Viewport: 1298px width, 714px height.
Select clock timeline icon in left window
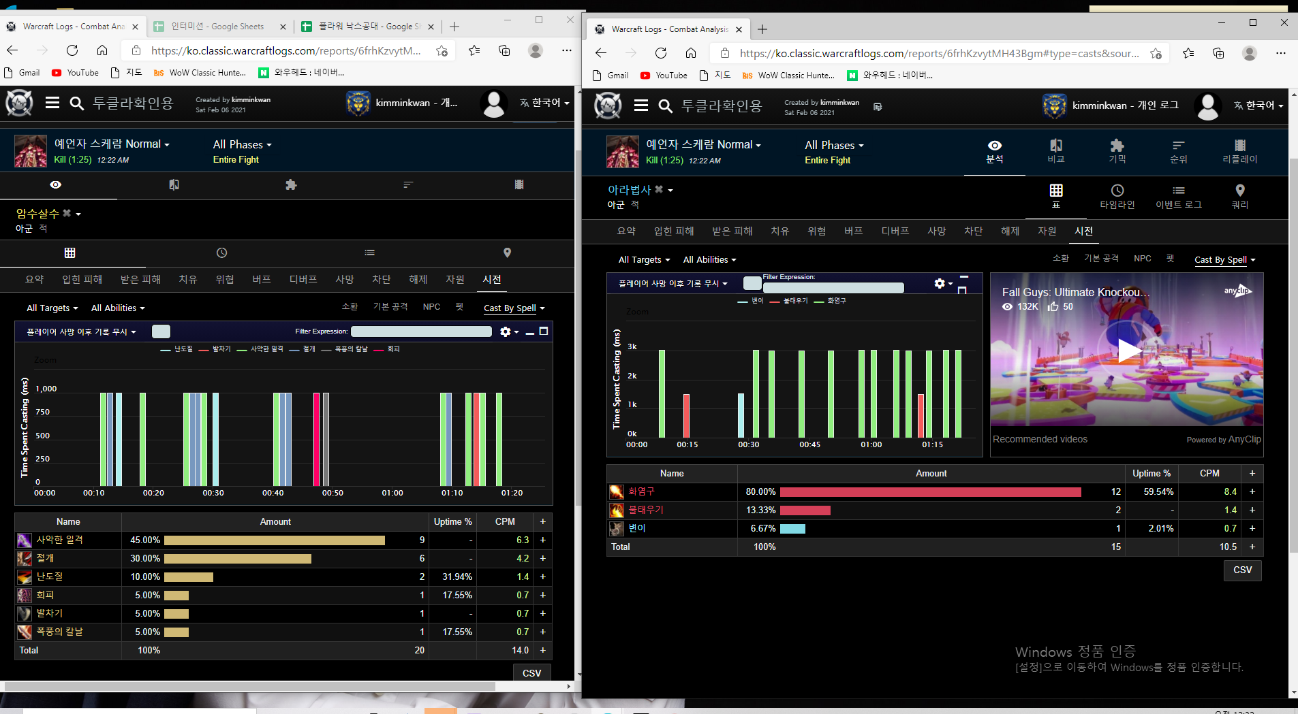221,253
